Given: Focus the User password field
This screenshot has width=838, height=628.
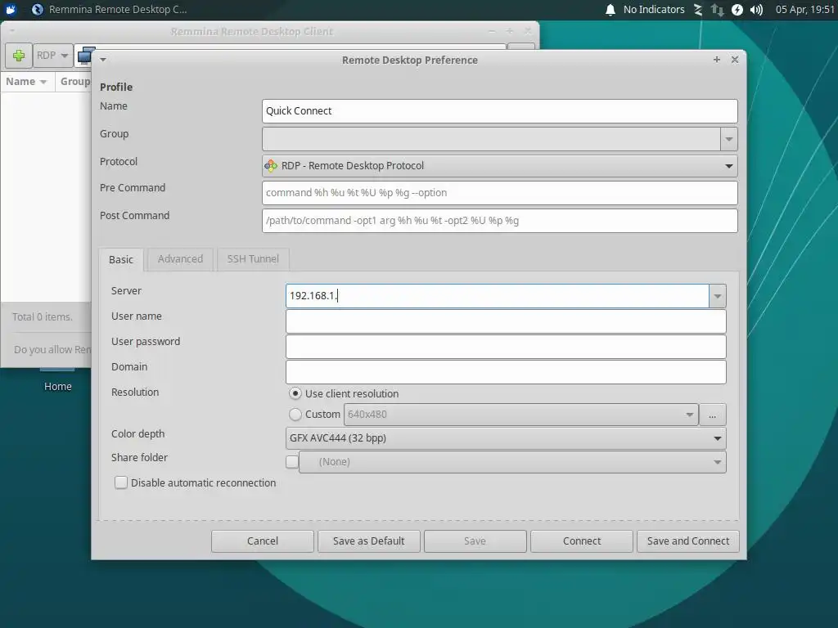Looking at the screenshot, I should [x=506, y=347].
